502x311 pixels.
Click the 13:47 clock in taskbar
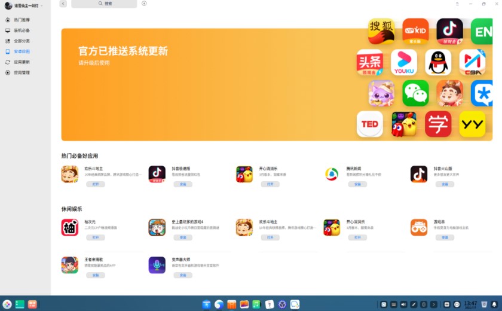coord(470,304)
